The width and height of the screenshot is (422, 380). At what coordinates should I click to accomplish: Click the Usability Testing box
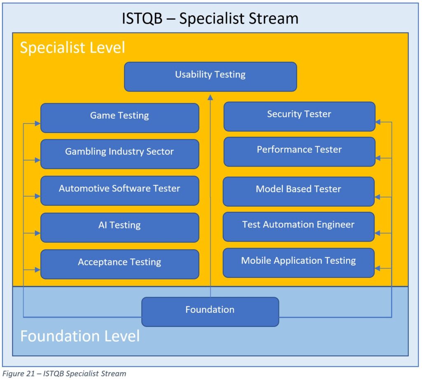pos(210,77)
